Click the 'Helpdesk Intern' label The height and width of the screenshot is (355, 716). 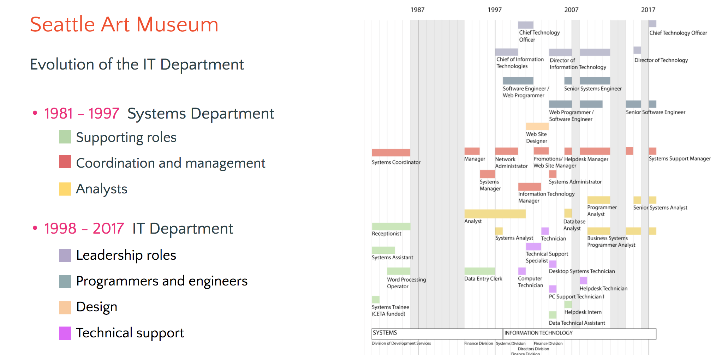[583, 312]
